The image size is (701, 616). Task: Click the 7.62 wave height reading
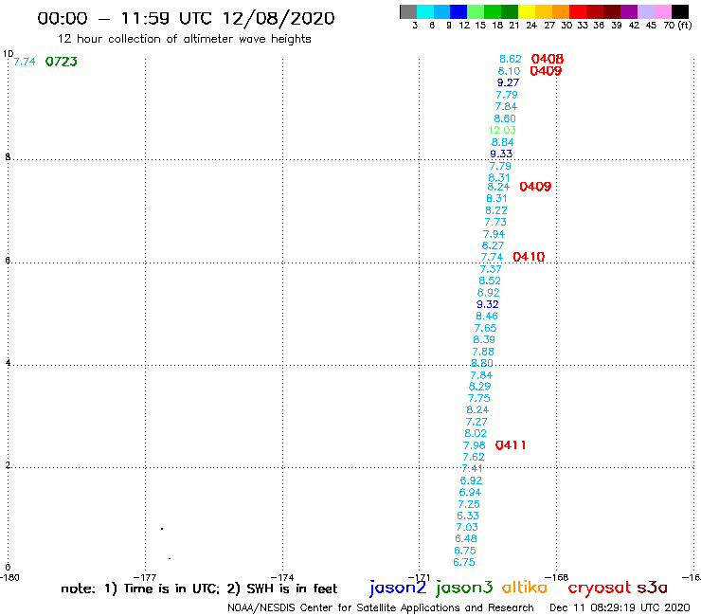click(x=473, y=457)
